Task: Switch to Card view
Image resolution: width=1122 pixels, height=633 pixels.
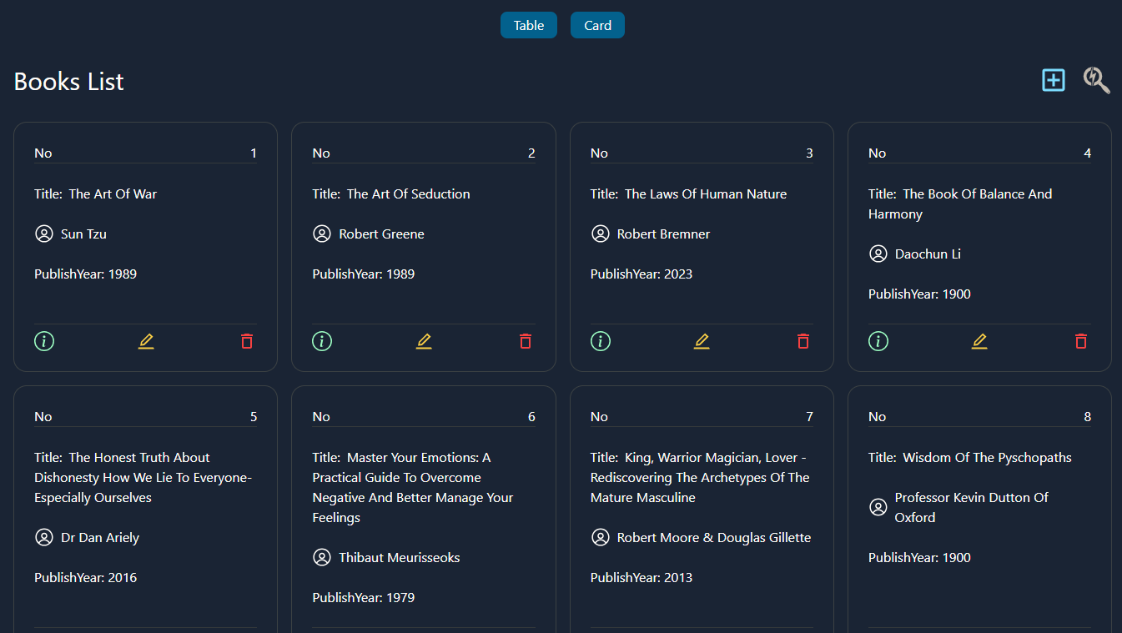Action: point(597,25)
